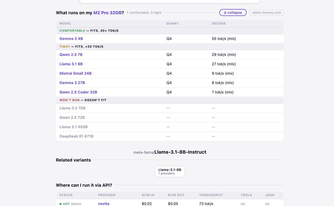Viewport: 334px width, 206px height.
Task: Click the Llama-3.1-8B related variant card
Action: (170, 171)
